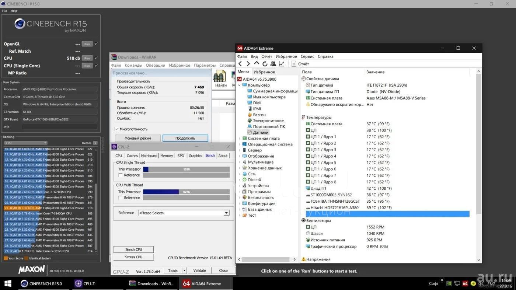Click the CPU-Z Validate button
Screen dimensions: 516x290
point(199,270)
